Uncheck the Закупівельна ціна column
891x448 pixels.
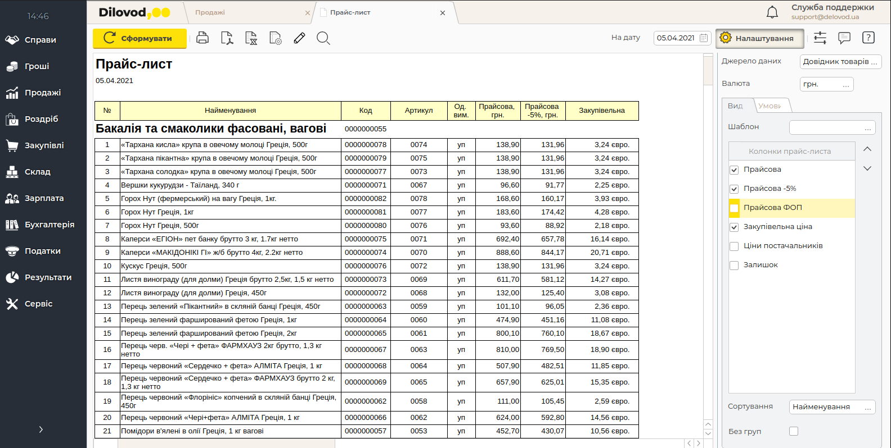click(734, 227)
